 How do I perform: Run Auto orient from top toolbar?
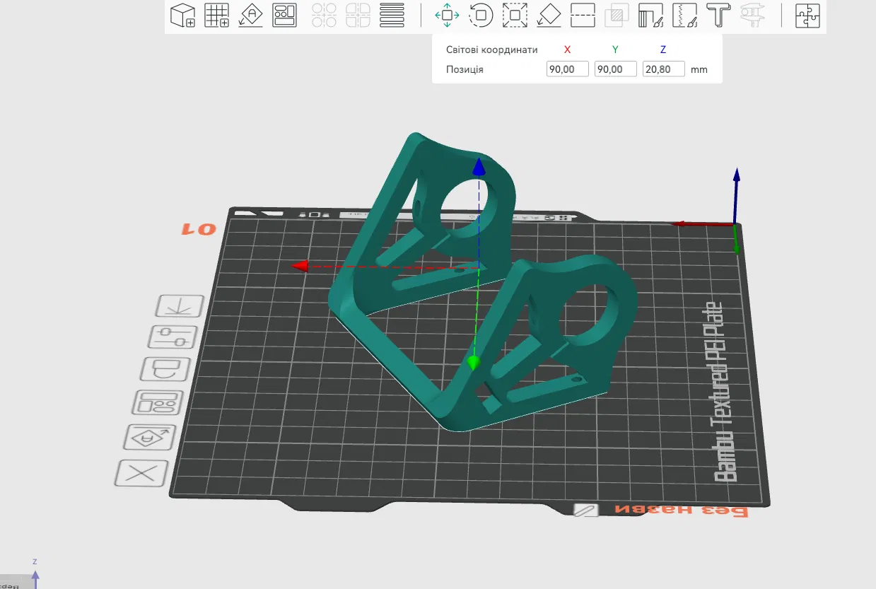tap(250, 15)
